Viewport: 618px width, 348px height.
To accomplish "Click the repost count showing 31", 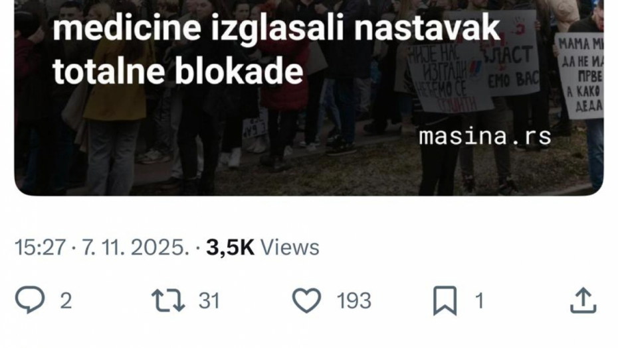I will tap(209, 301).
